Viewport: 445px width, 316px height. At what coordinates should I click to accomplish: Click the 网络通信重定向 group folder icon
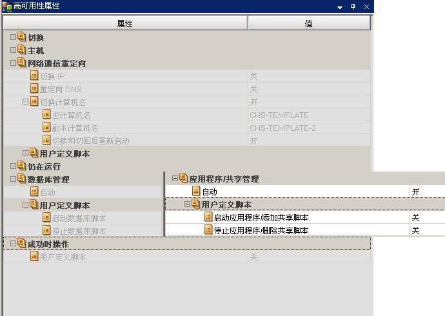coord(21,63)
